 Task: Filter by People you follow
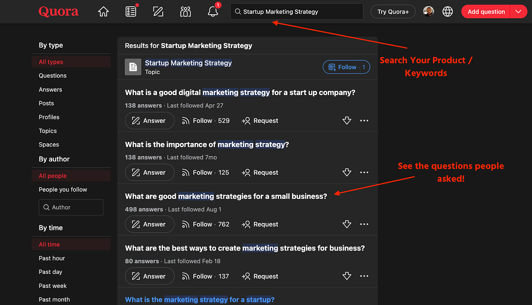click(63, 190)
